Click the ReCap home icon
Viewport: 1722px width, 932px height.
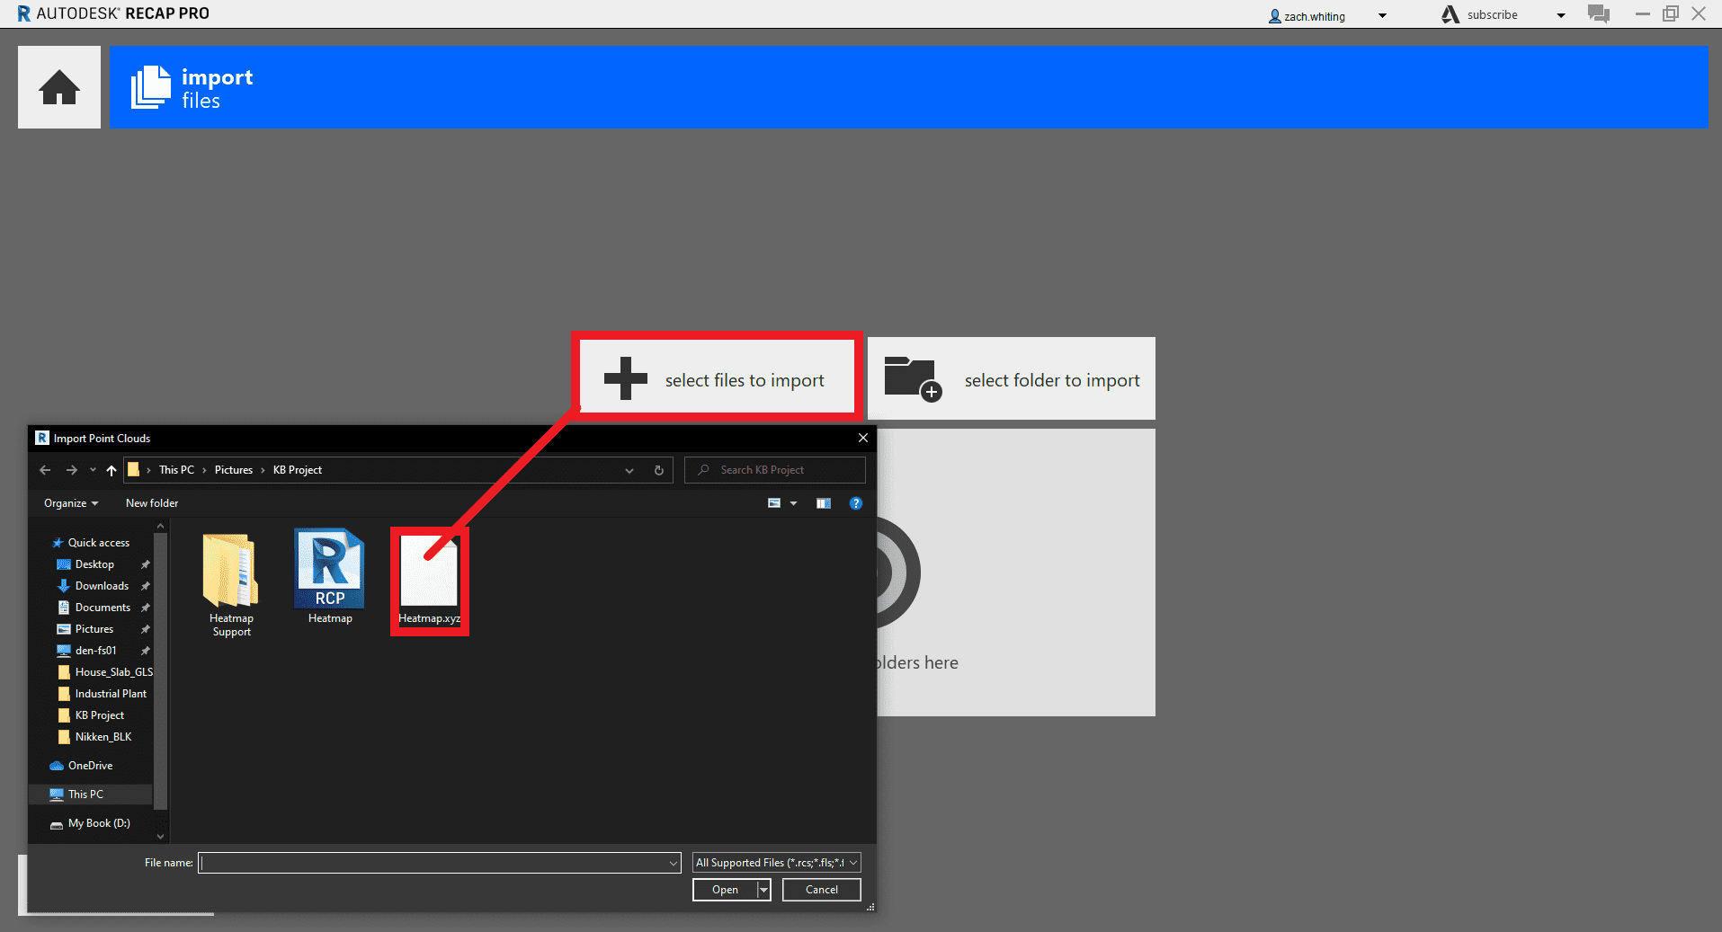[x=58, y=86]
